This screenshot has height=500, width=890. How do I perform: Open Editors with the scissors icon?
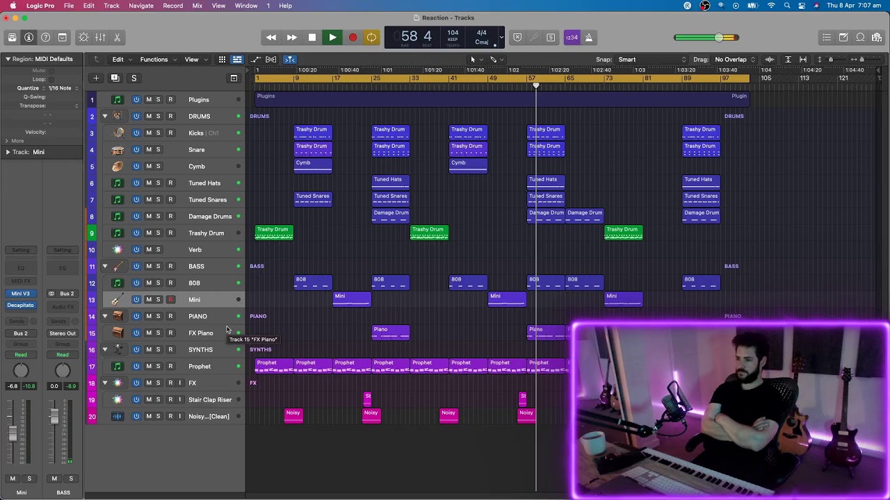point(117,37)
